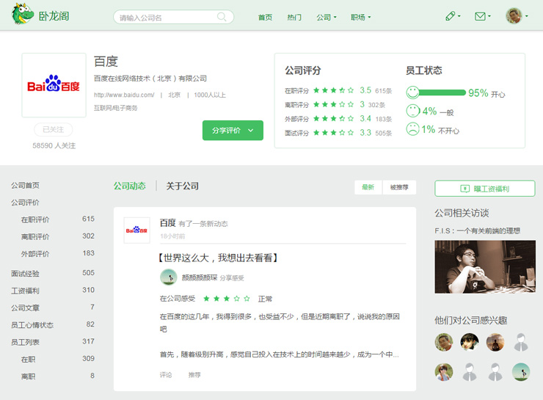
Task: Click third avatar with sunset photo
Action: coord(495,342)
